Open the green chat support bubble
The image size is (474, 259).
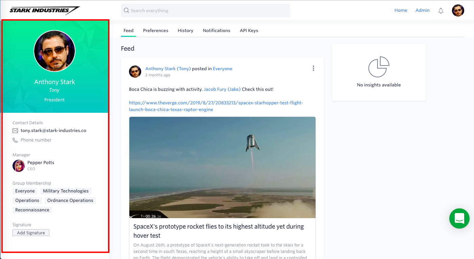[459, 218]
